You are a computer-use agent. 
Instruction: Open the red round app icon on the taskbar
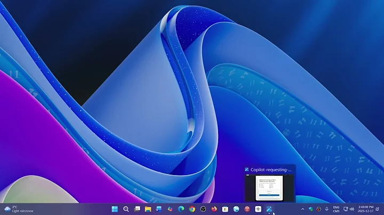[247, 209]
